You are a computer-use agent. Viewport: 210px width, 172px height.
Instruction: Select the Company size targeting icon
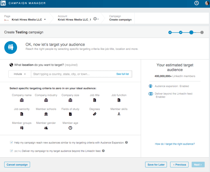tap(70, 100)
